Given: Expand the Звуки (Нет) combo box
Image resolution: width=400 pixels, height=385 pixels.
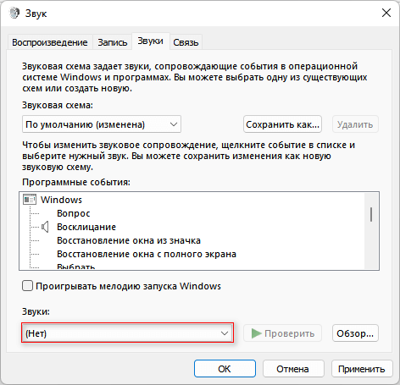Looking at the screenshot, I should 127,333.
